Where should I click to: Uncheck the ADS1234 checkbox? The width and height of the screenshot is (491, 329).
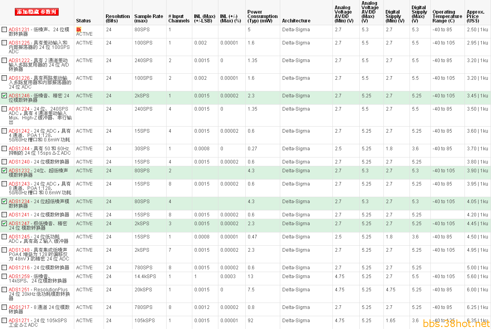(4, 202)
